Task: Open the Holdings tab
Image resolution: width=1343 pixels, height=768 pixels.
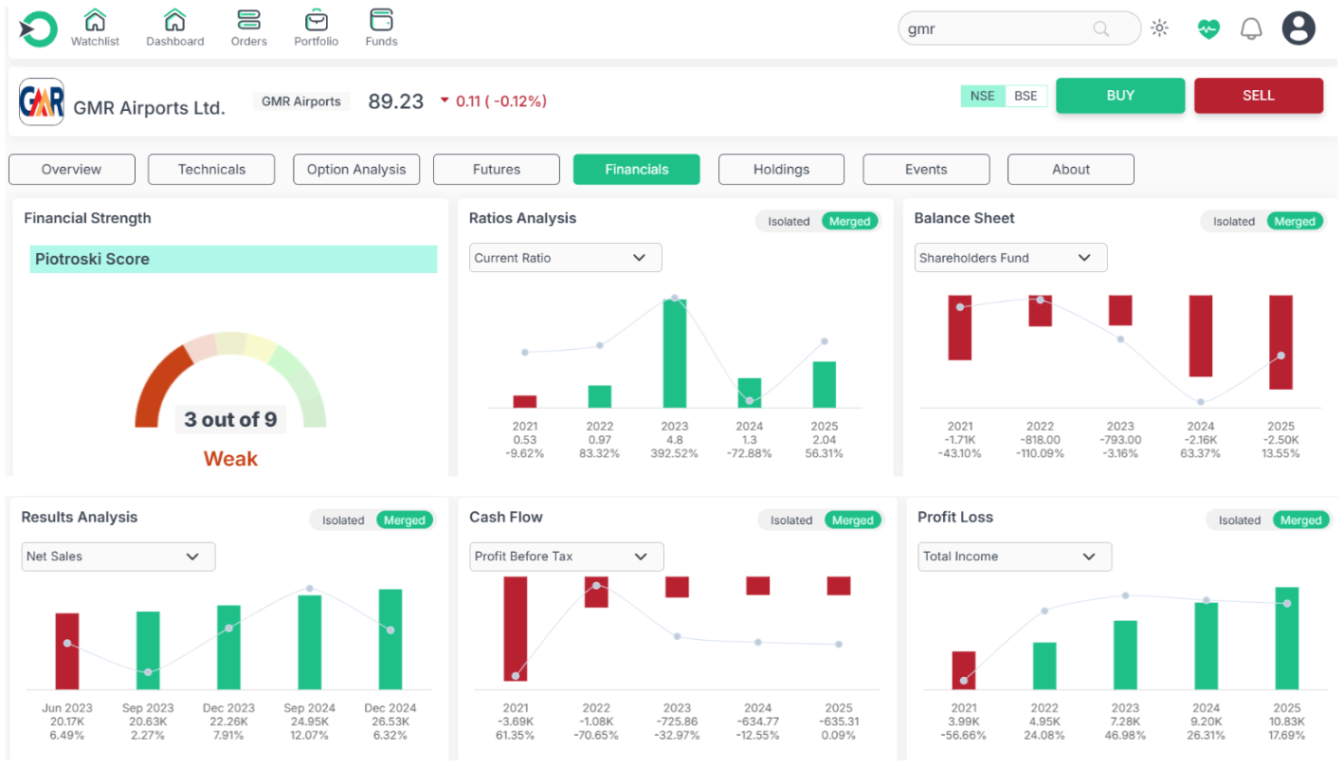Action: 781,170
